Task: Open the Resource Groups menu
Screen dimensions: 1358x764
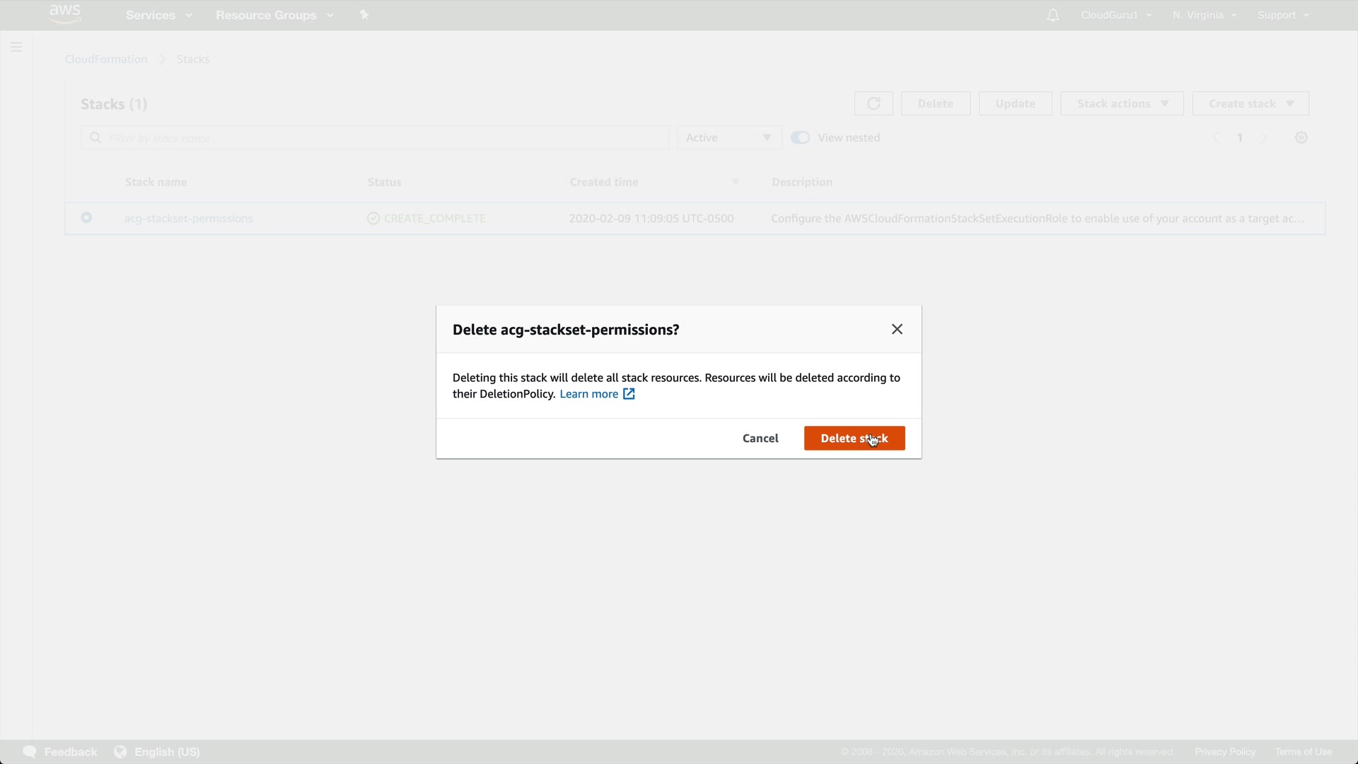Action: coord(274,15)
